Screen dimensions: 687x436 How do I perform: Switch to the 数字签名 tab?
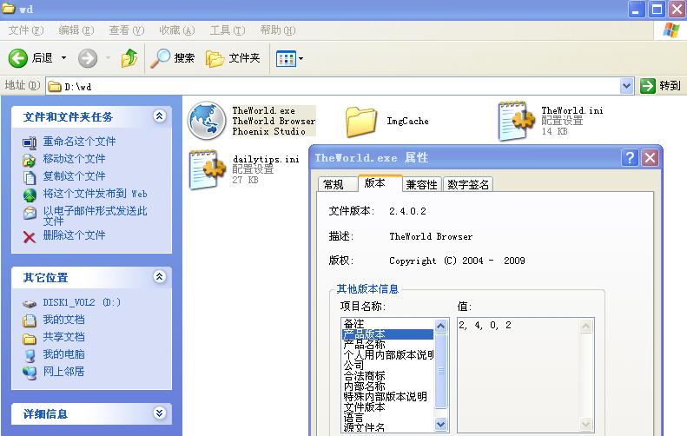468,184
